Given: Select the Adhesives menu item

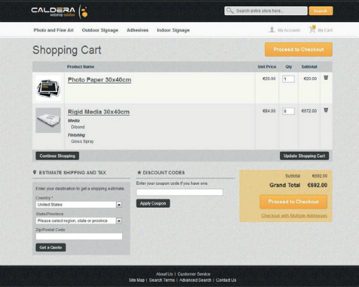Looking at the screenshot, I should tap(138, 30).
